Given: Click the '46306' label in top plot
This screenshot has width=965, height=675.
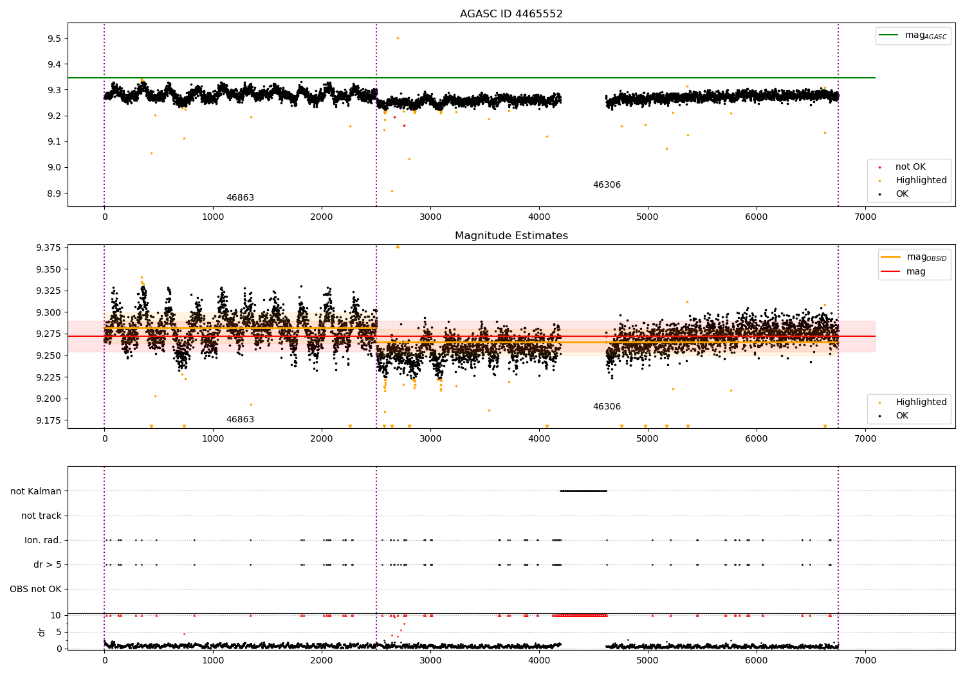Looking at the screenshot, I should [607, 185].
